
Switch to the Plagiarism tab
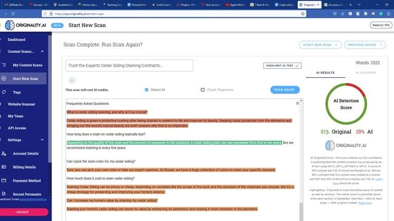[x=366, y=72]
